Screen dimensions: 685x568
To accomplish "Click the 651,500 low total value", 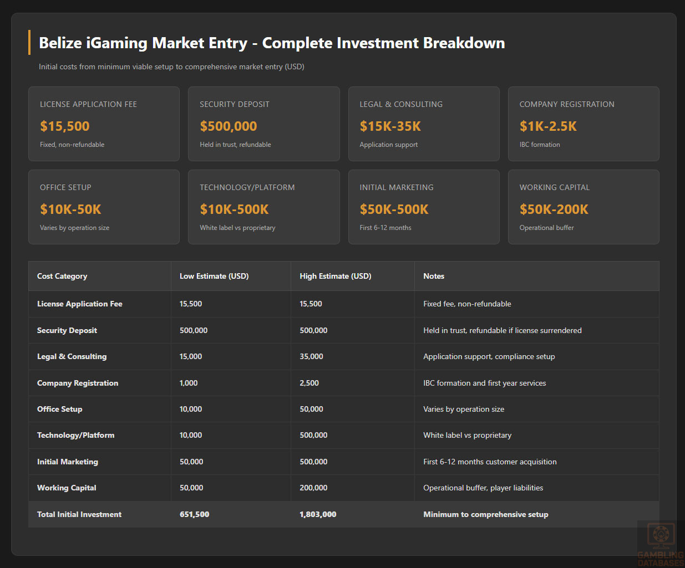I will (194, 514).
